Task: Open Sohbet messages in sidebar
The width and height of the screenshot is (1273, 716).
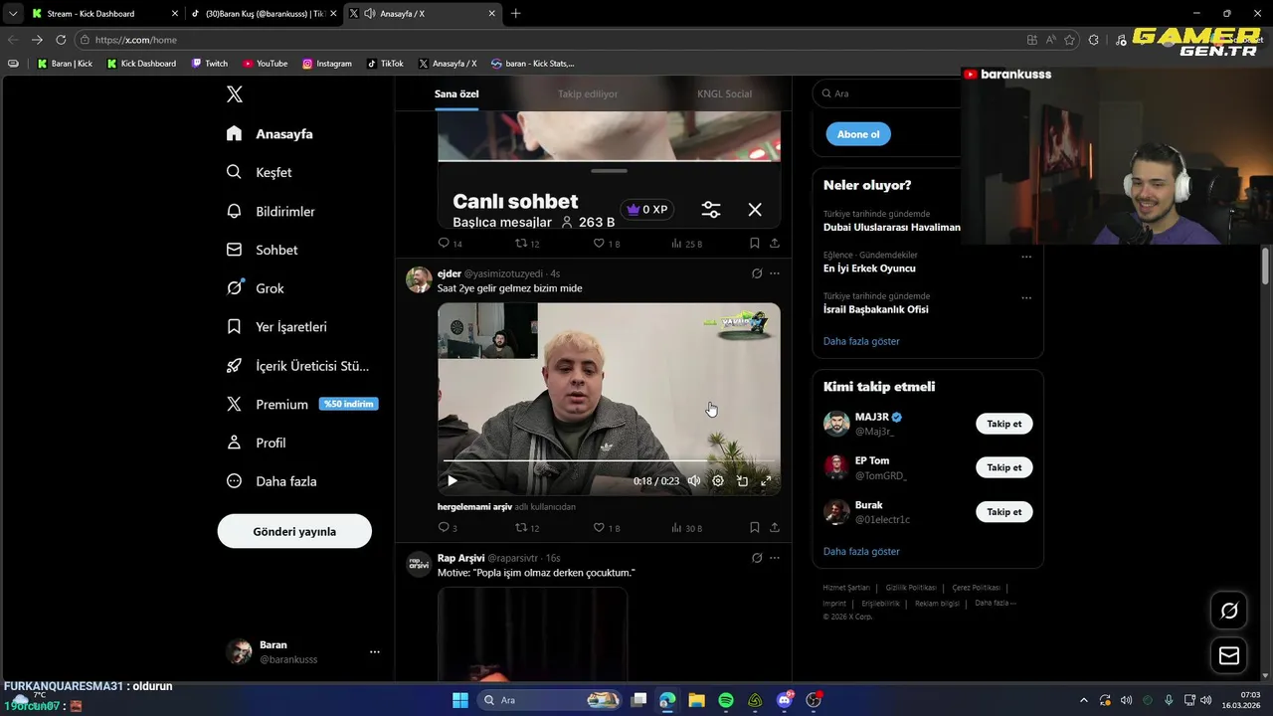Action: [x=262, y=250]
